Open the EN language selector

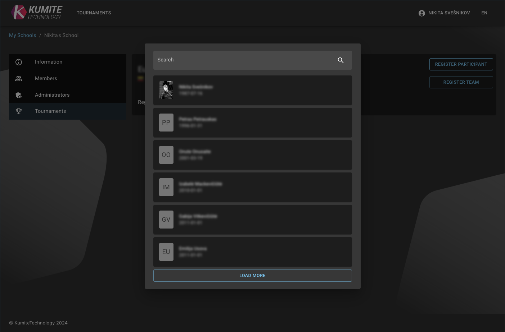pos(484,13)
